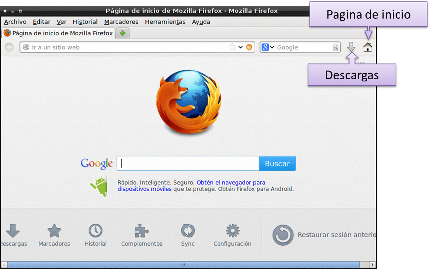This screenshot has width=430, height=269.
Task: Click the Android robot icon
Action: (99, 187)
